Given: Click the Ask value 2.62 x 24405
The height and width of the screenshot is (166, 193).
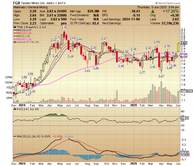Looking at the screenshot, I should (57, 11).
